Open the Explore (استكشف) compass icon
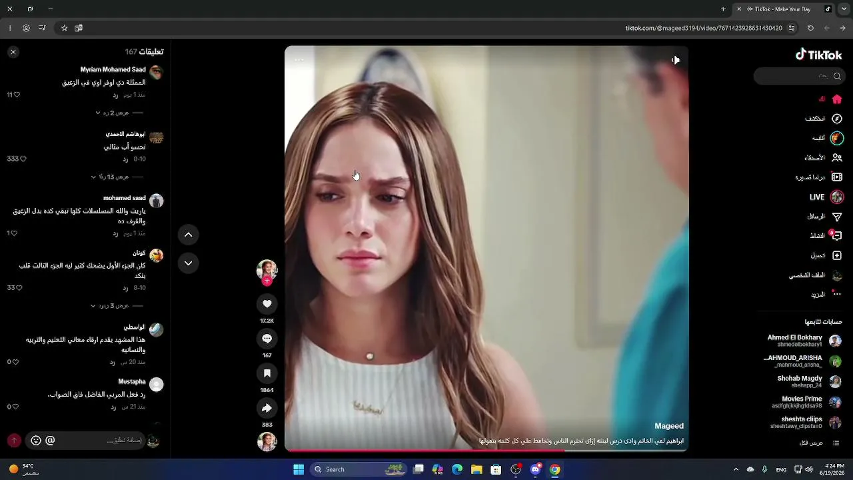This screenshot has height=480, width=853. click(x=837, y=119)
